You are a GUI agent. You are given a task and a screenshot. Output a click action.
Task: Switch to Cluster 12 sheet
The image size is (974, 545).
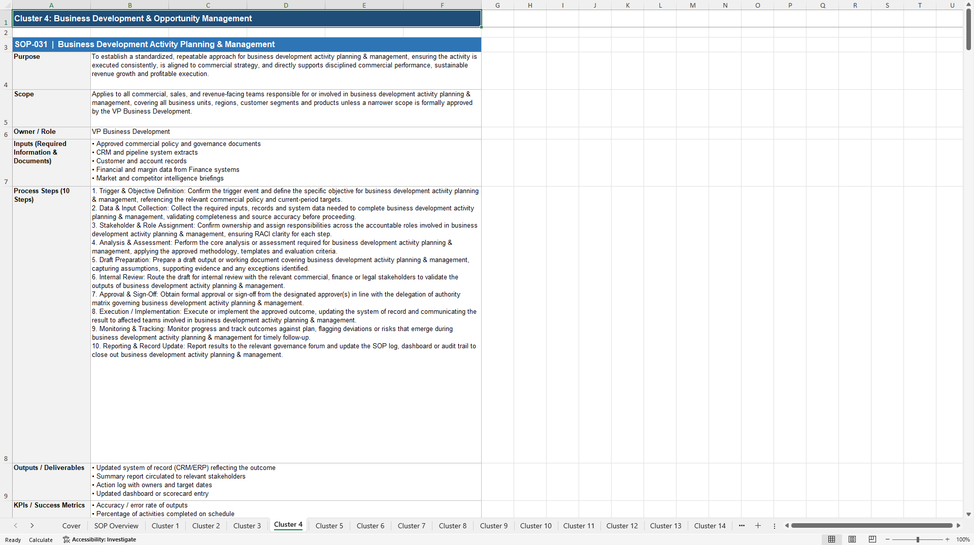point(622,526)
